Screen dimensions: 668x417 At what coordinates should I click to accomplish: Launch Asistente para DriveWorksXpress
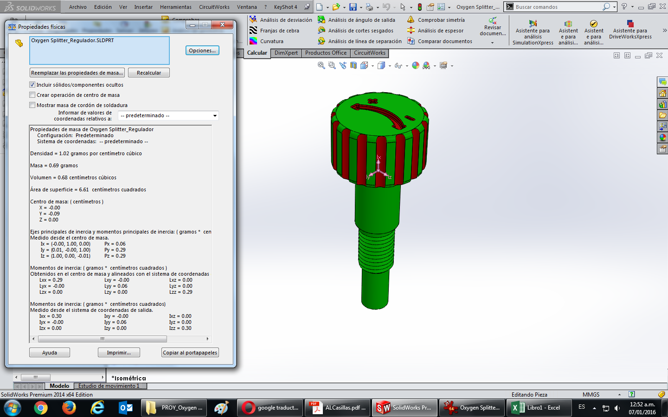coord(630,29)
